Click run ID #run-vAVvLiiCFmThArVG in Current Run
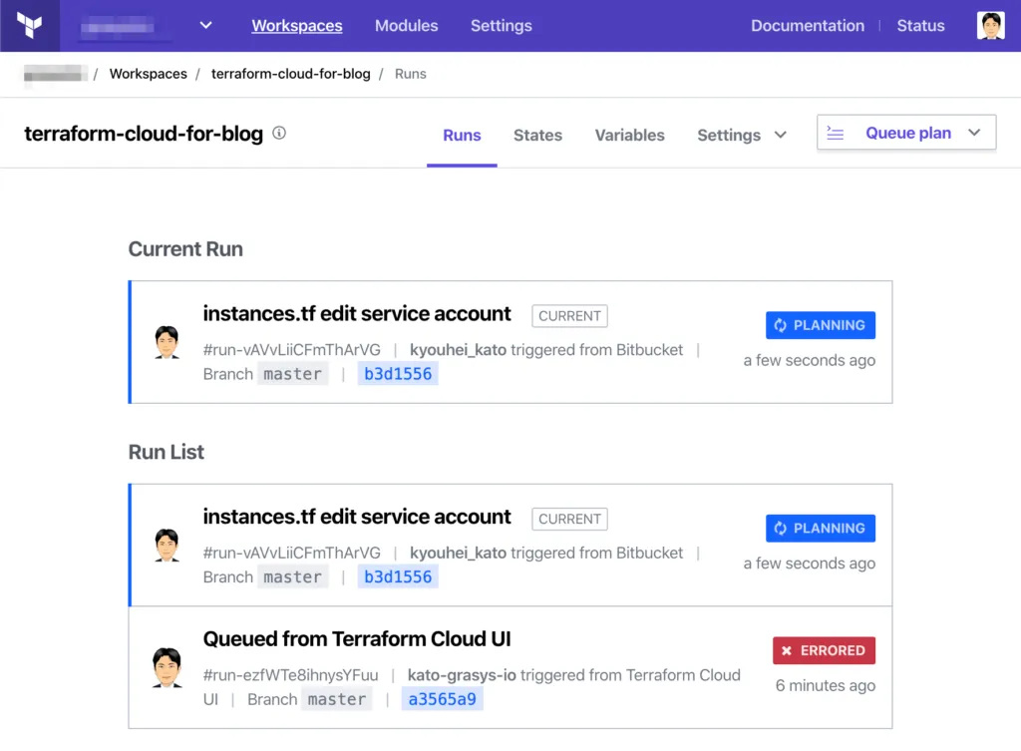The width and height of the screenshot is (1021, 751). click(292, 350)
